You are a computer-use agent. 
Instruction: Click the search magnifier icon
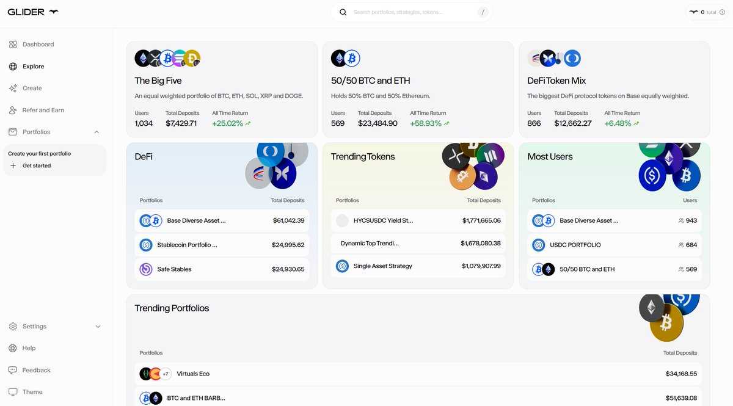343,12
